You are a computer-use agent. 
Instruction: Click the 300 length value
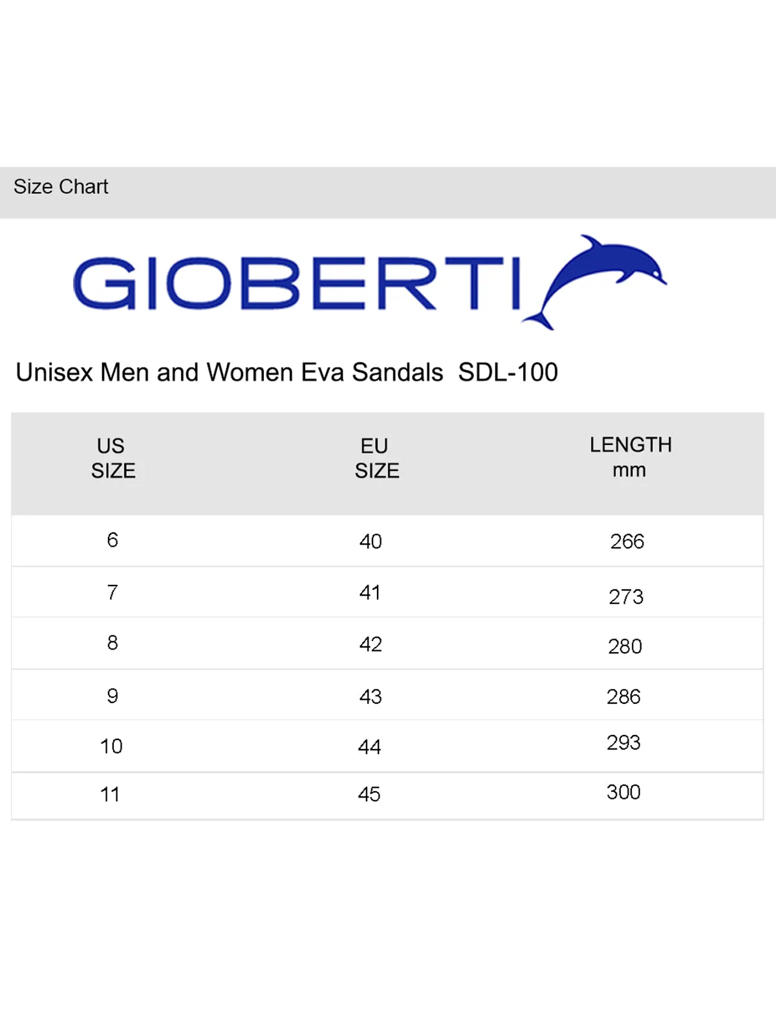[x=623, y=792]
